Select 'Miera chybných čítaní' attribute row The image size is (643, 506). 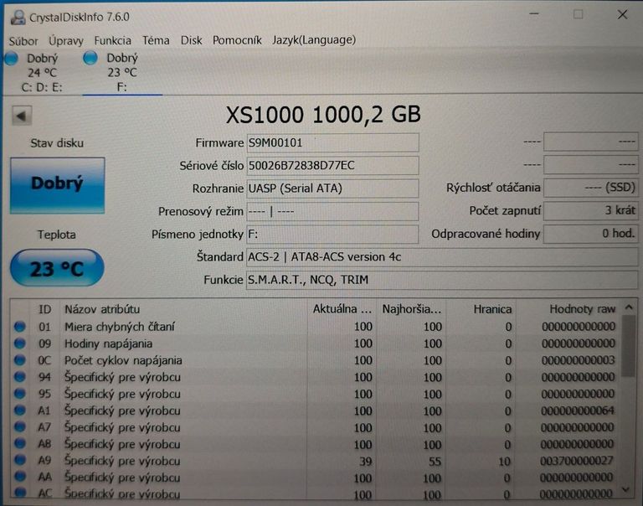pyautogui.click(x=316, y=327)
